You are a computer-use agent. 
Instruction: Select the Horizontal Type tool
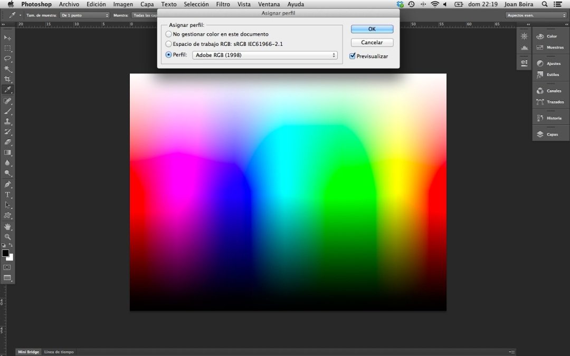coord(8,195)
